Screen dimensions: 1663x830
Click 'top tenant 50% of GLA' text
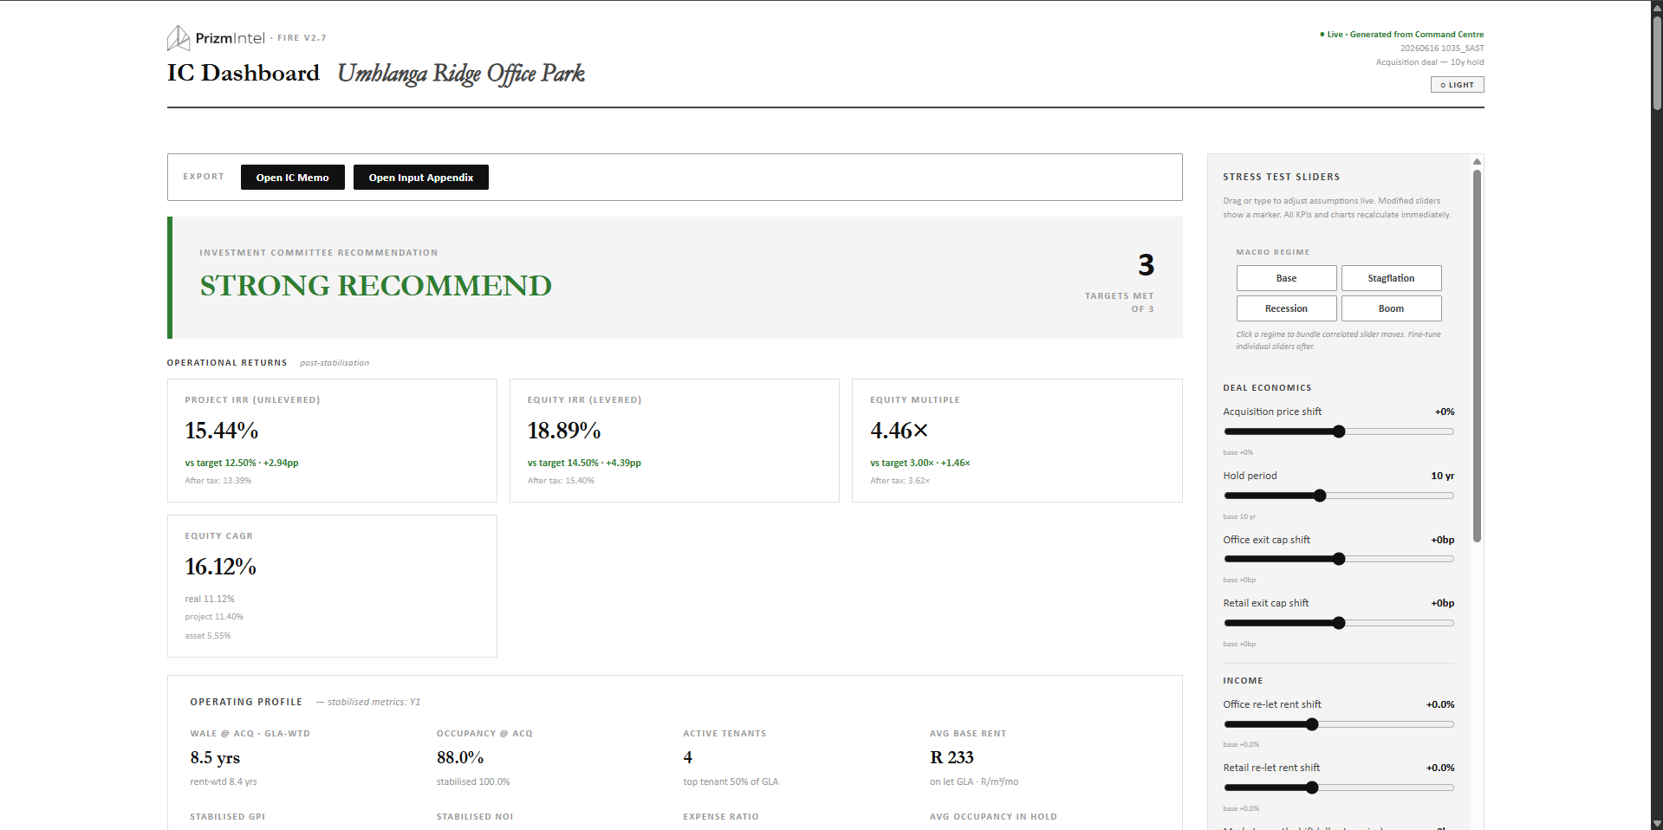pos(731,781)
